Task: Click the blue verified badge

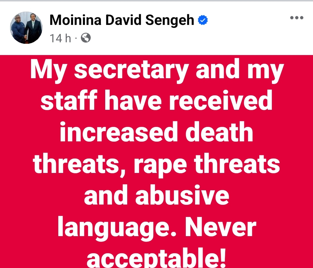Action: click(x=203, y=20)
